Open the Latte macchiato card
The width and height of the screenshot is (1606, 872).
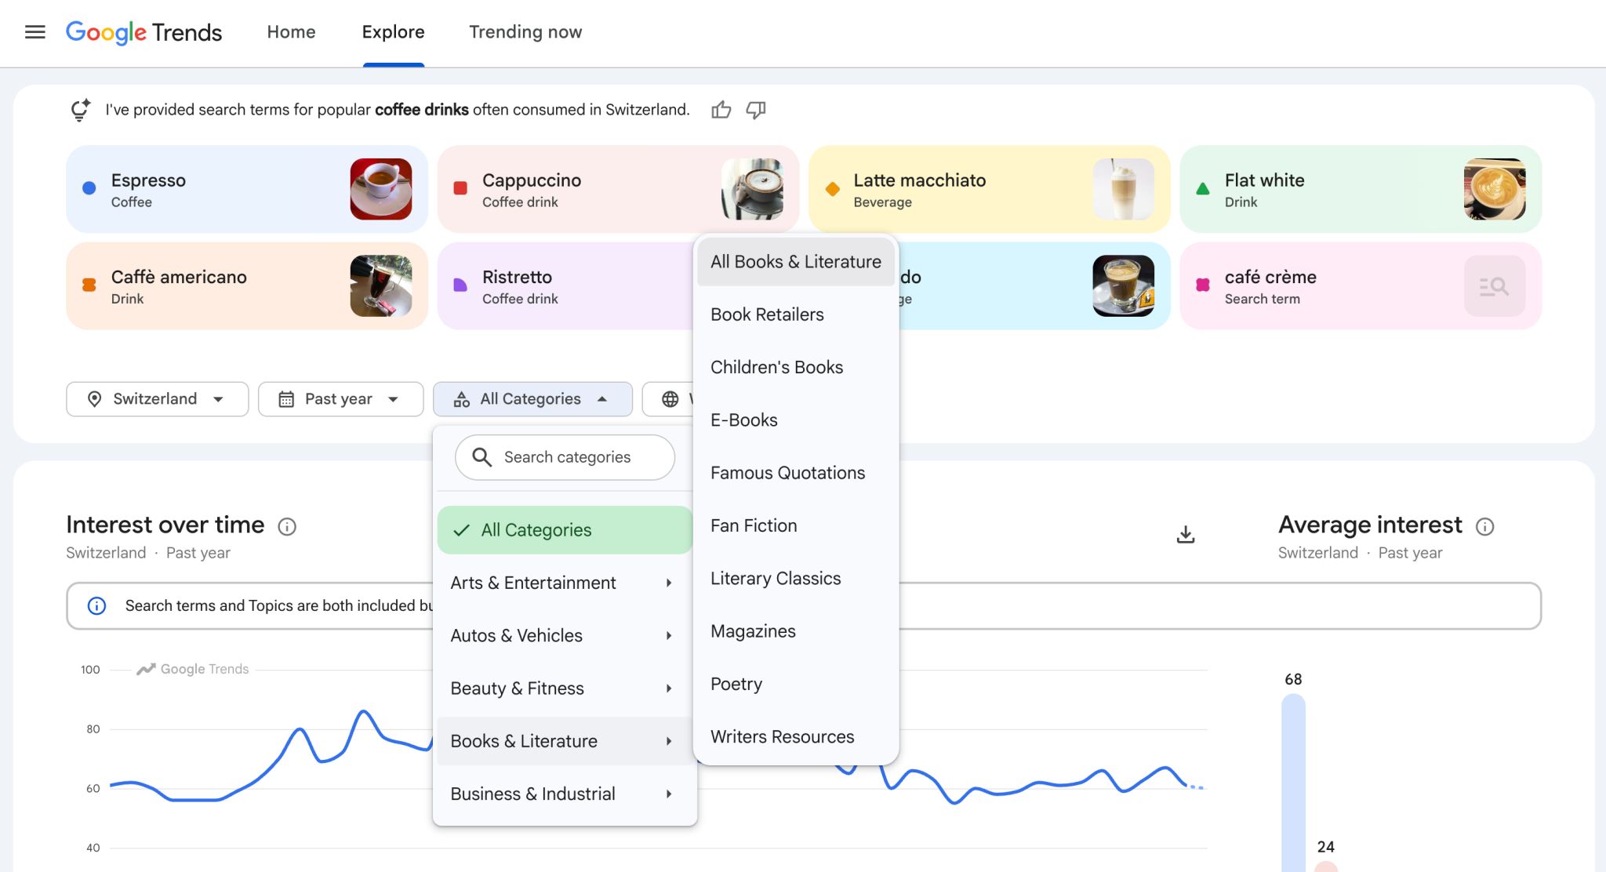point(989,189)
